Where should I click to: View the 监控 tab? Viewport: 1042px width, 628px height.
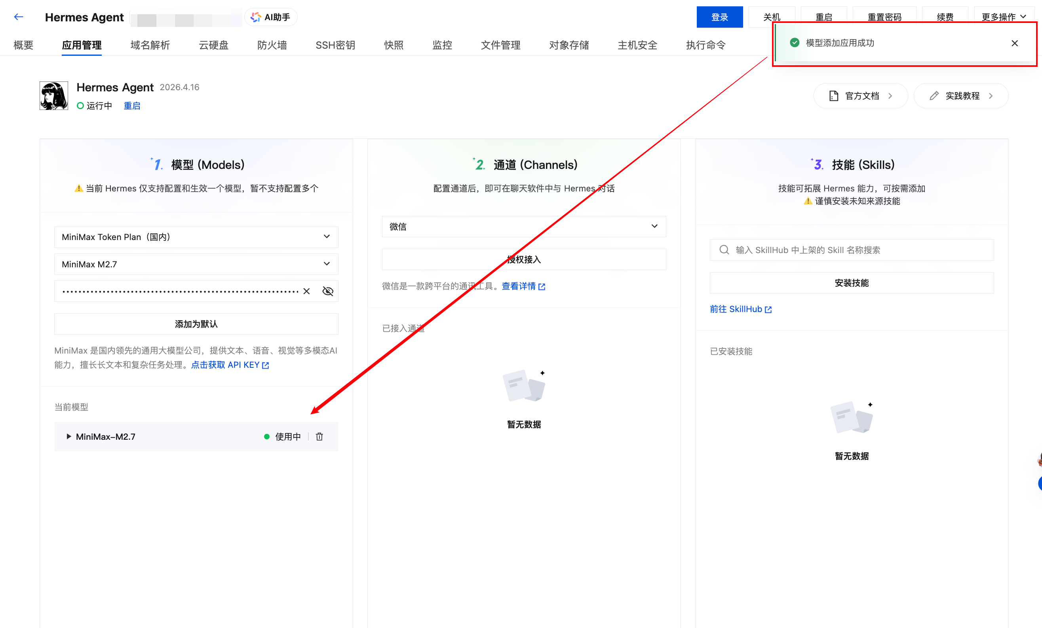coord(442,45)
